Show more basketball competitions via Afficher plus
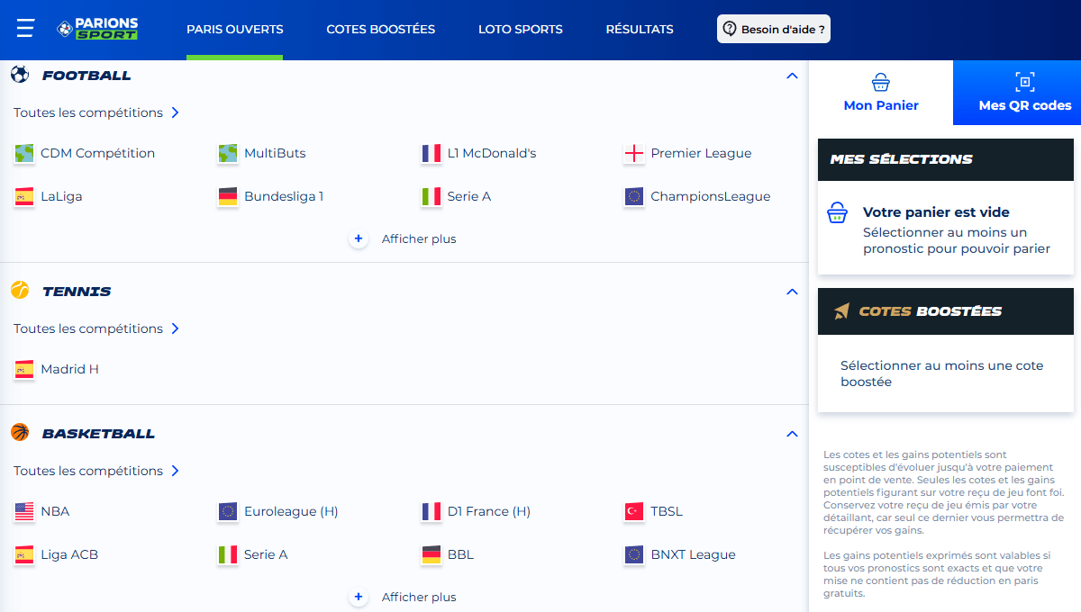This screenshot has width=1081, height=612. pos(419,597)
